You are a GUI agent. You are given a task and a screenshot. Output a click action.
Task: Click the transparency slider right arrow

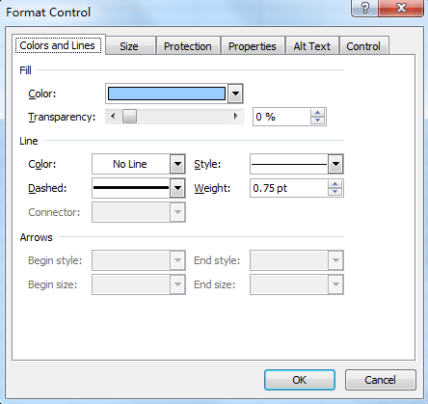236,117
